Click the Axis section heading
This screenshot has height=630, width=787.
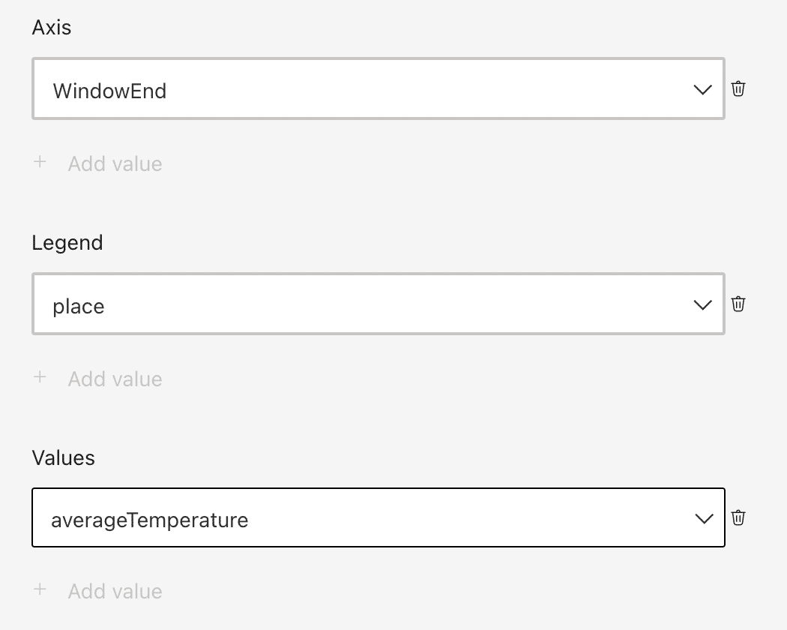pyautogui.click(x=52, y=27)
